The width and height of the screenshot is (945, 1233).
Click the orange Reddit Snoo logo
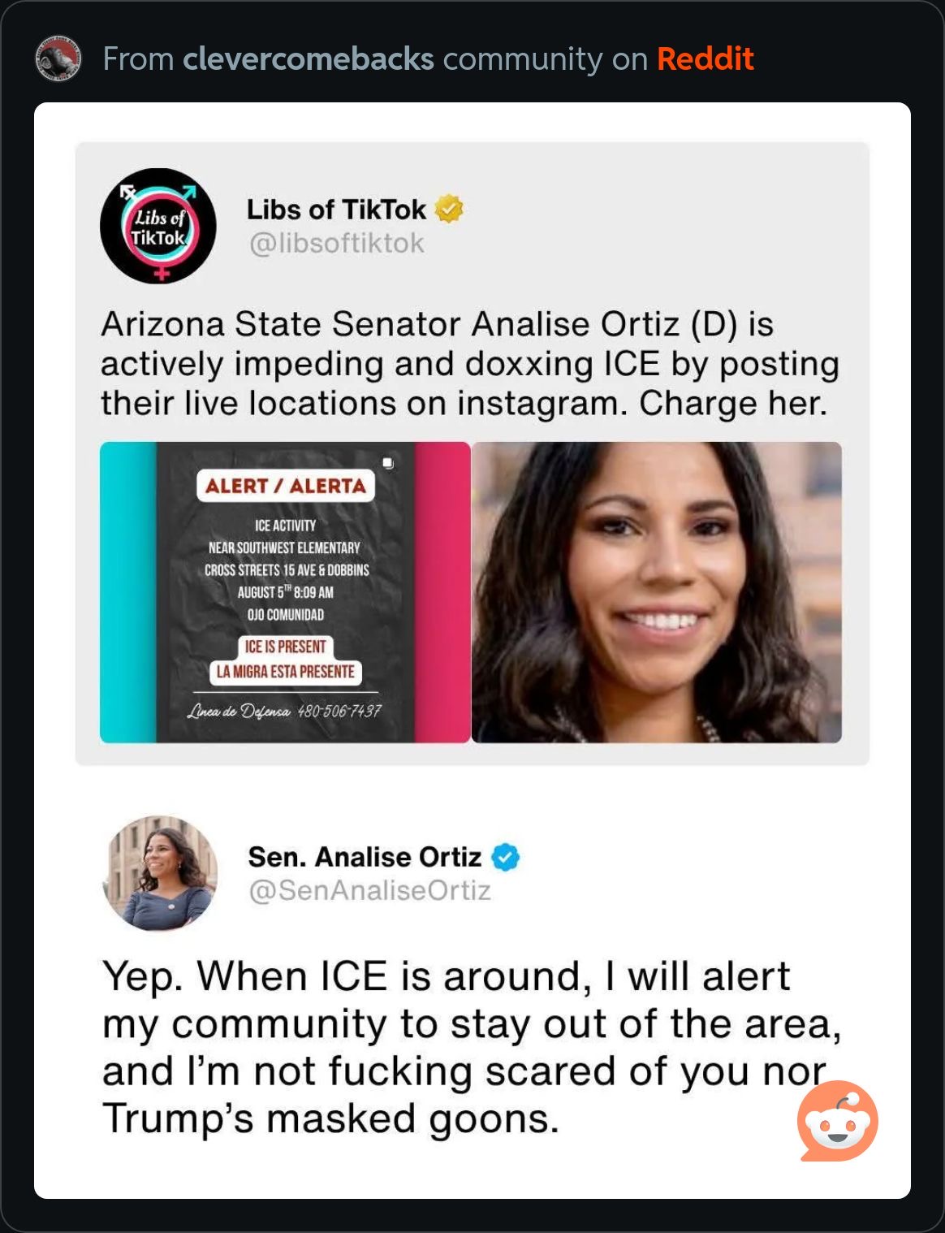838,1121
